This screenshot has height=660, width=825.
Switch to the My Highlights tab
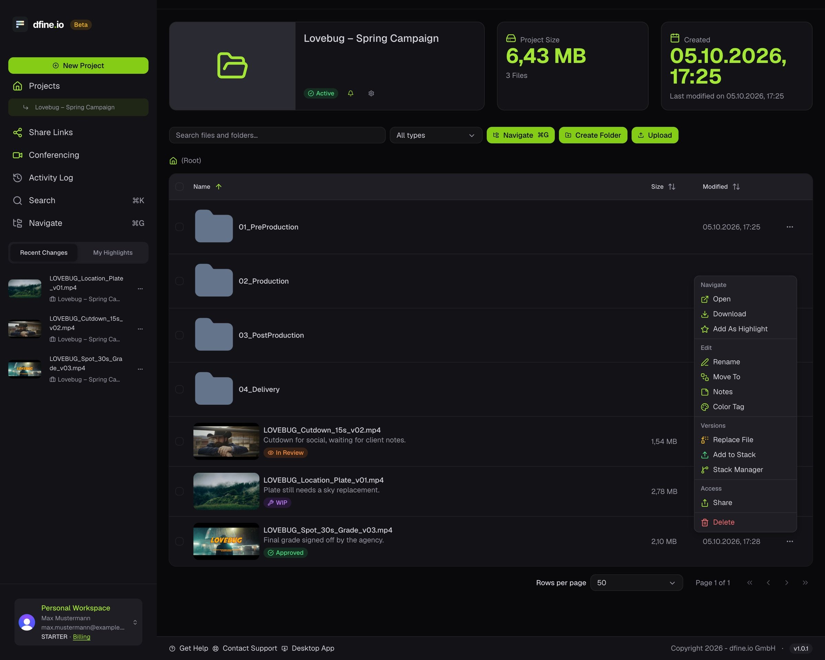pyautogui.click(x=113, y=253)
